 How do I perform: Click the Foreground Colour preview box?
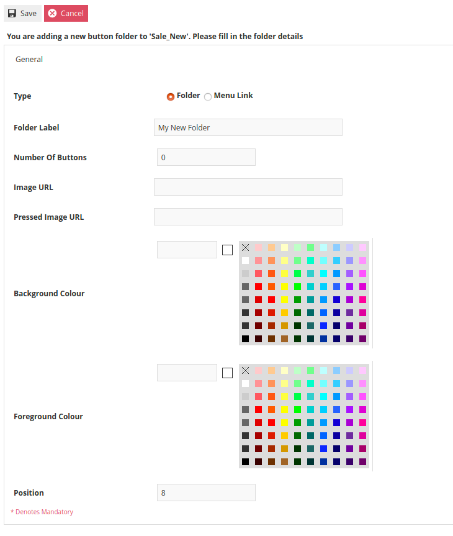tap(227, 373)
